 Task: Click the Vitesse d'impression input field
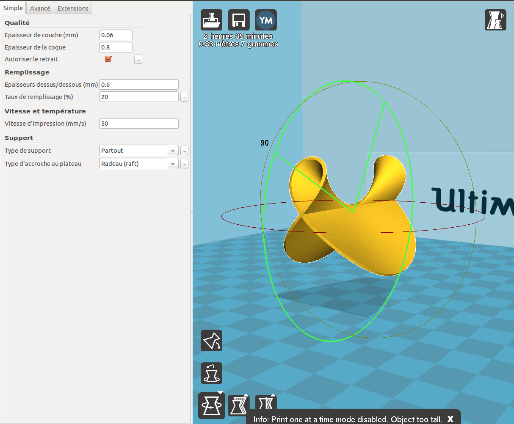[139, 124]
